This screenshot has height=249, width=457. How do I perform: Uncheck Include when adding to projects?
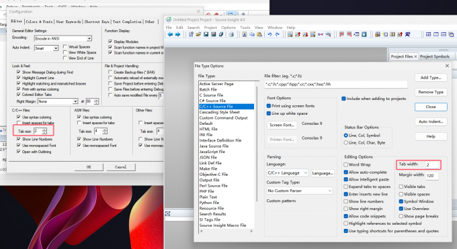tap(343, 99)
